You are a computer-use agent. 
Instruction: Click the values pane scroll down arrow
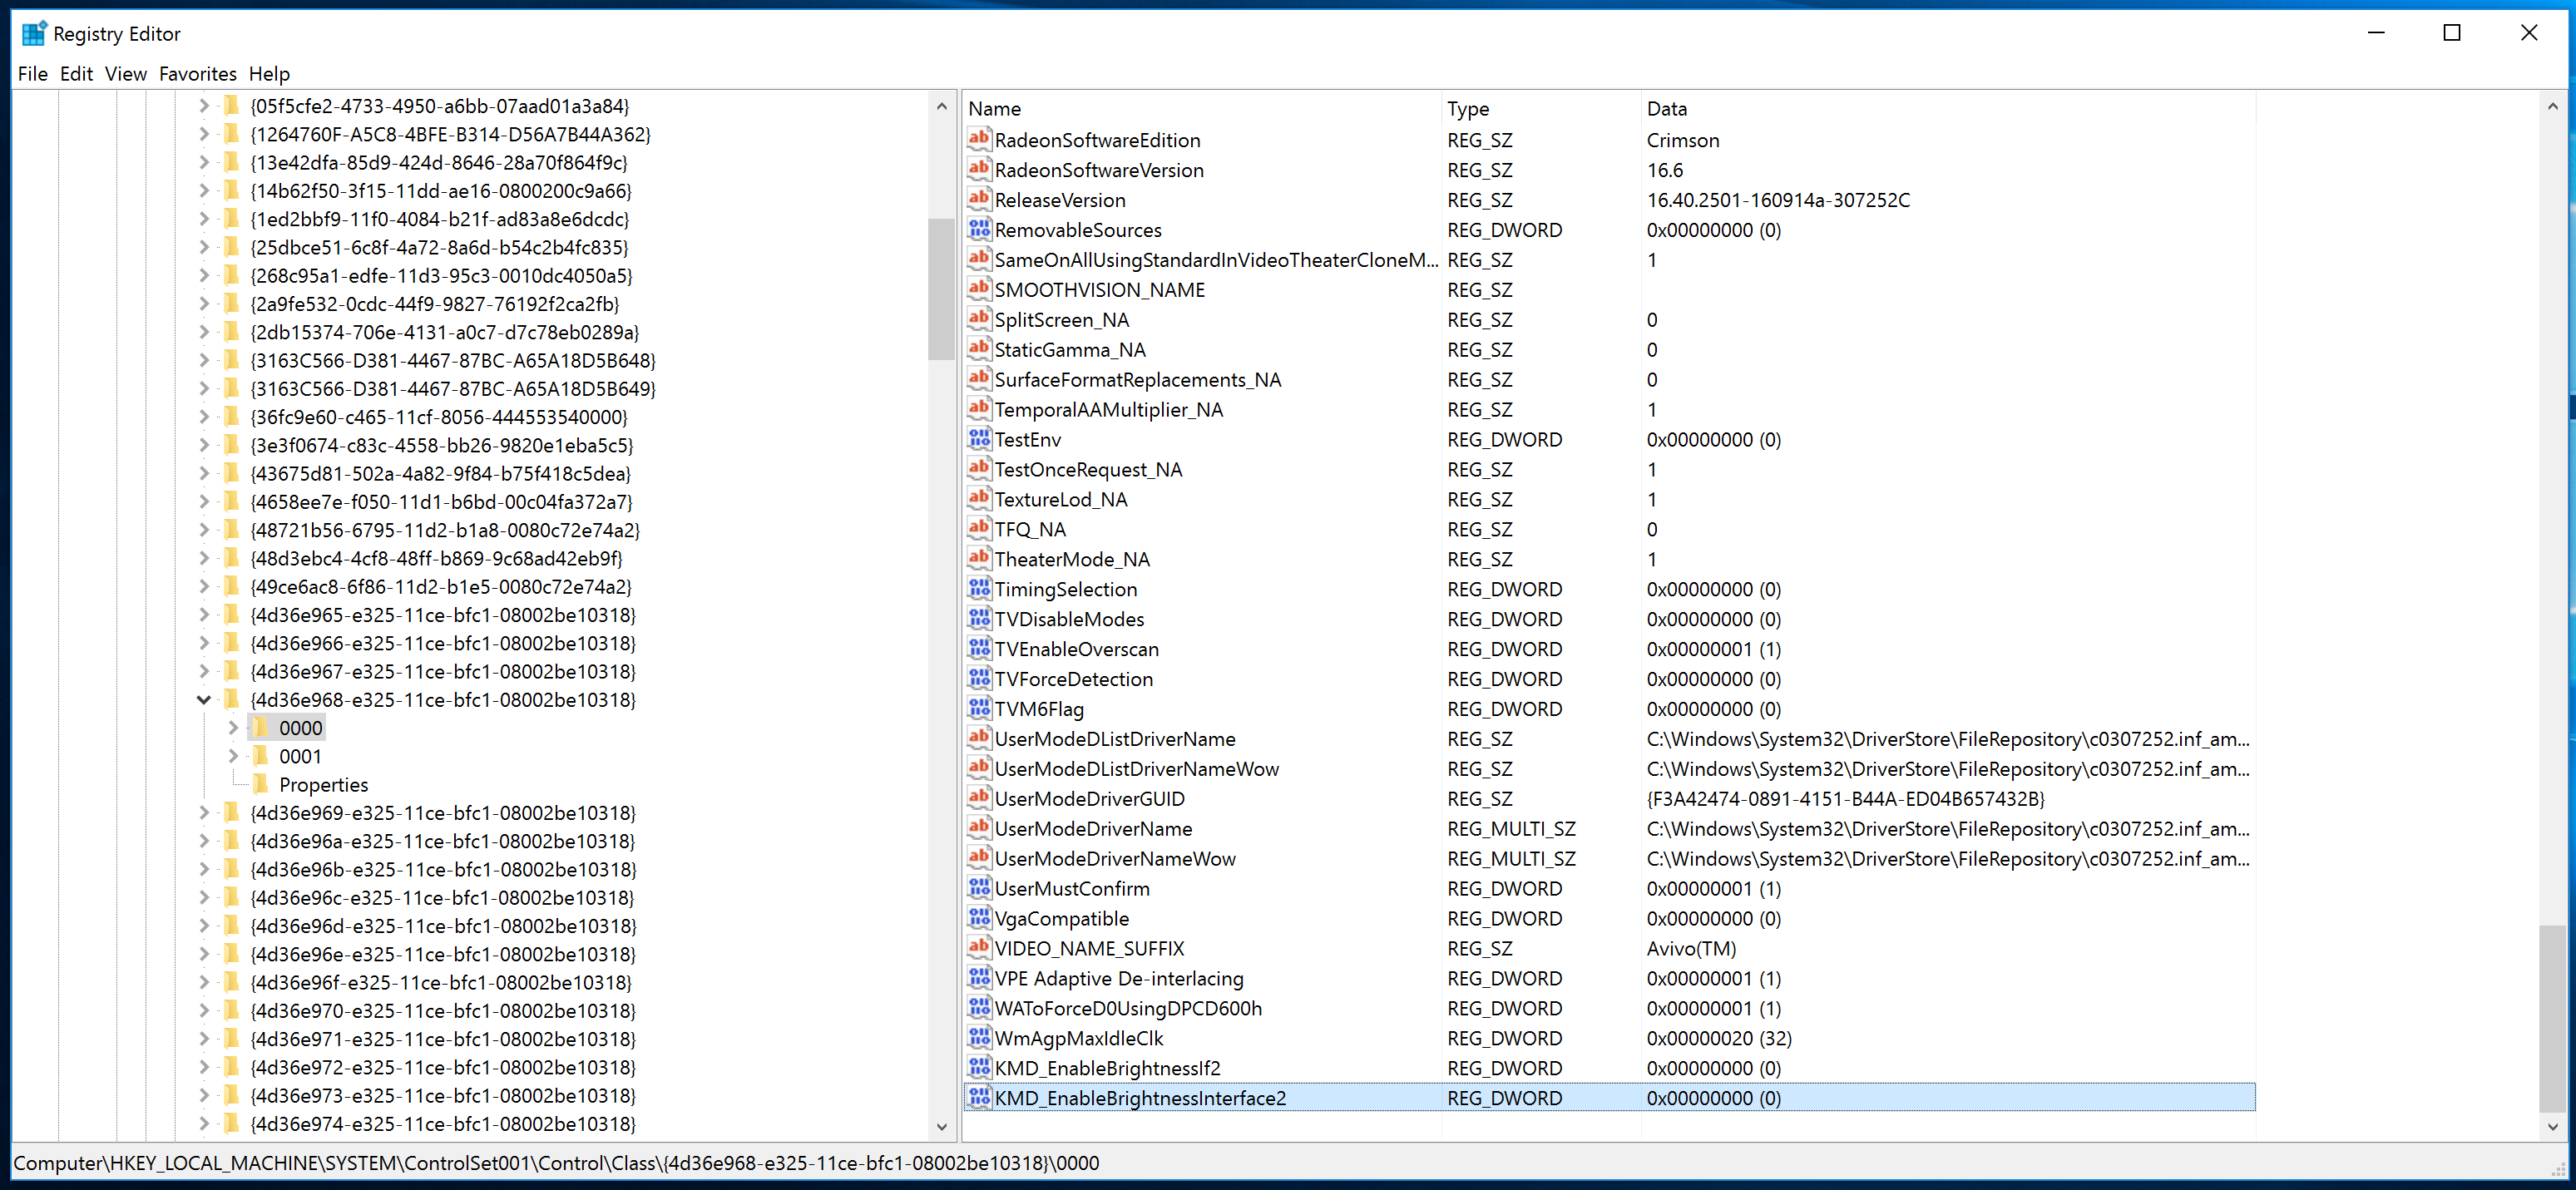click(x=2552, y=1127)
